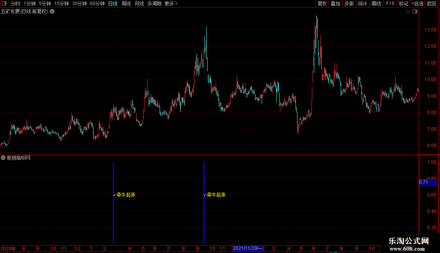Open the 统计 statistics tool
Screen dimensions: 440x253
(362, 4)
